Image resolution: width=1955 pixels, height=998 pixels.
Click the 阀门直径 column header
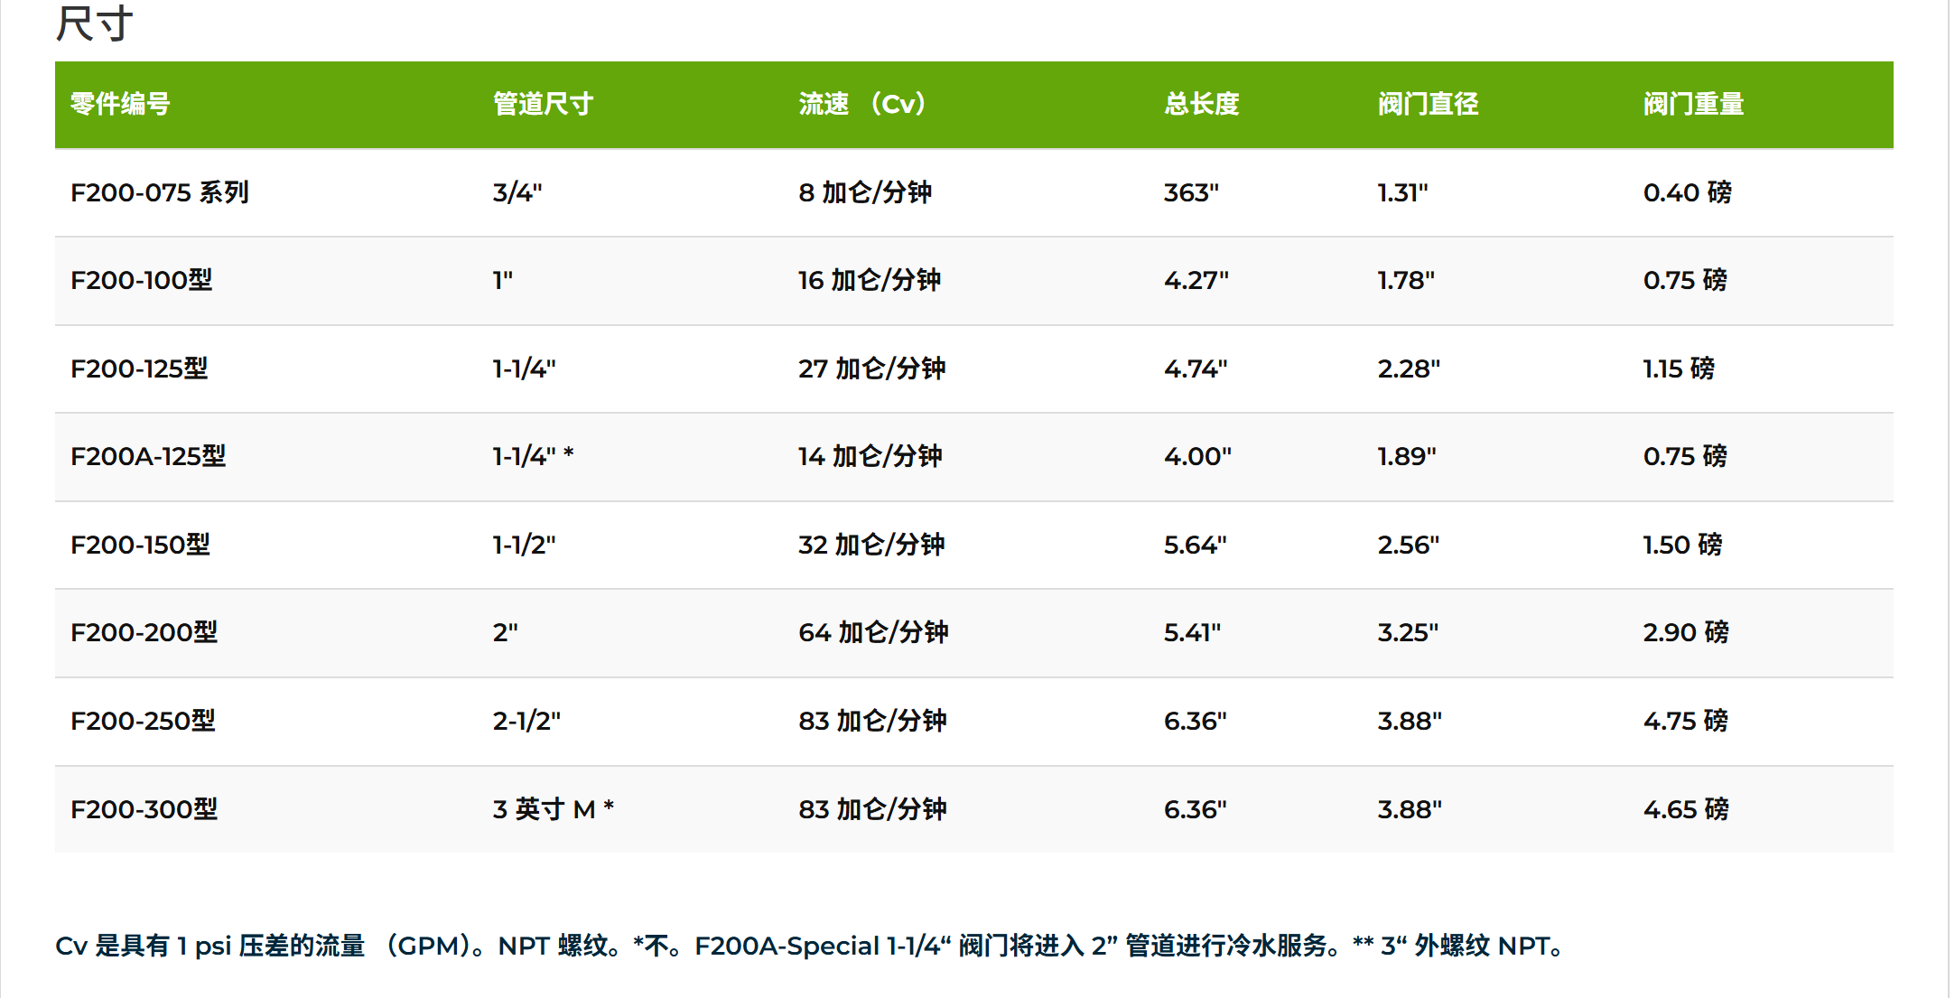[x=1428, y=105]
